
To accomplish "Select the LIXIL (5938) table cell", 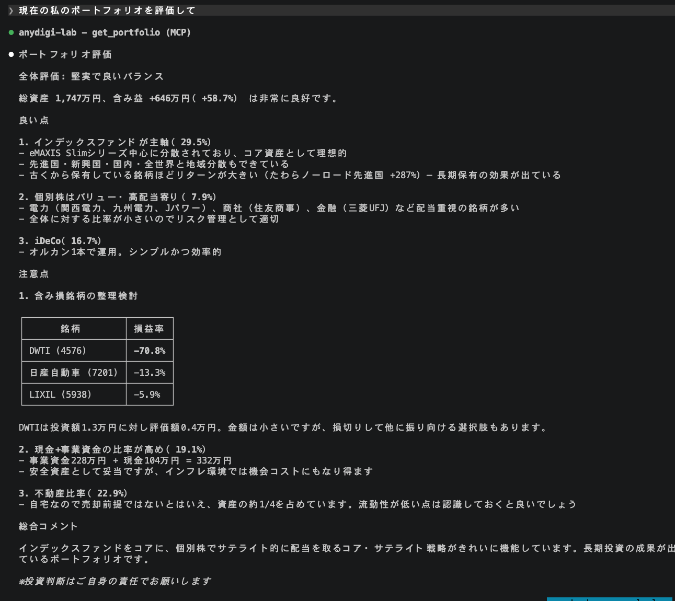I will pos(60,395).
